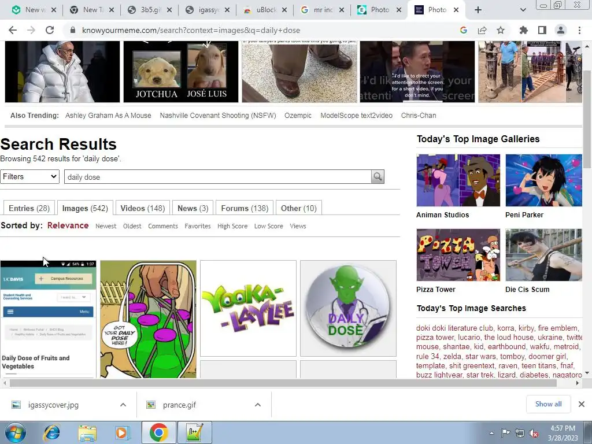592x444 pixels.
Task: Click the muted volume tray icon
Action: (x=534, y=433)
